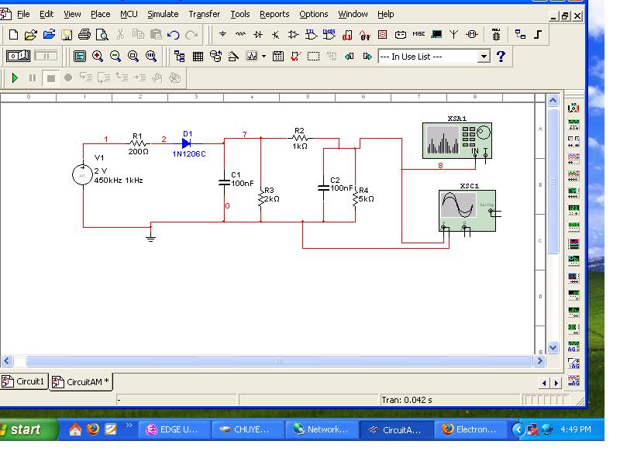
Task: Open Print Preview
Action: pos(102,35)
